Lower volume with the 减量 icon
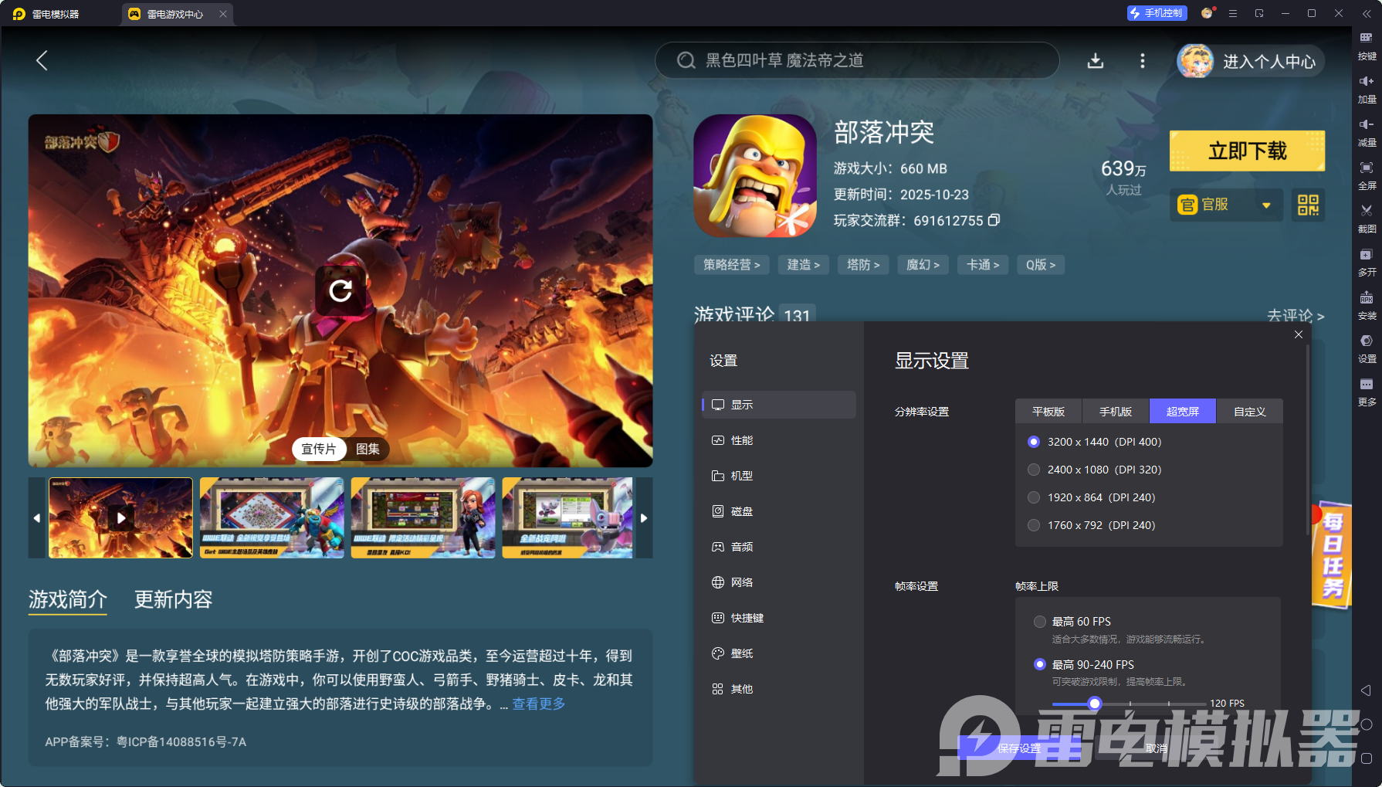 click(x=1367, y=131)
